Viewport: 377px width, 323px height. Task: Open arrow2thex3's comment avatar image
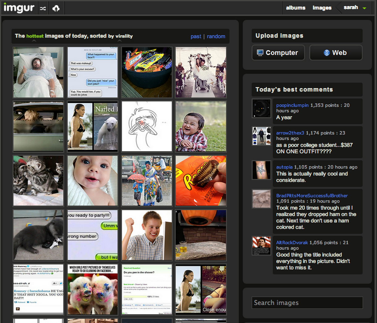pos(261,136)
